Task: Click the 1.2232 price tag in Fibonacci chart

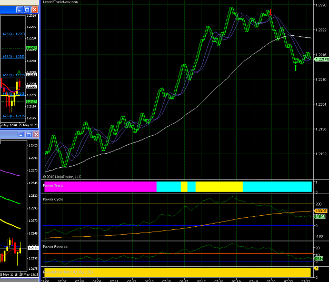Action: [x=32, y=75]
